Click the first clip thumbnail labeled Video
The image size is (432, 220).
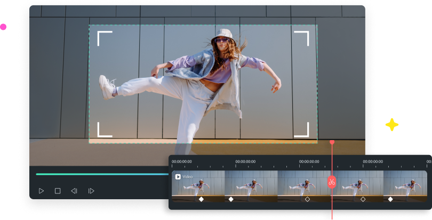coord(198,186)
